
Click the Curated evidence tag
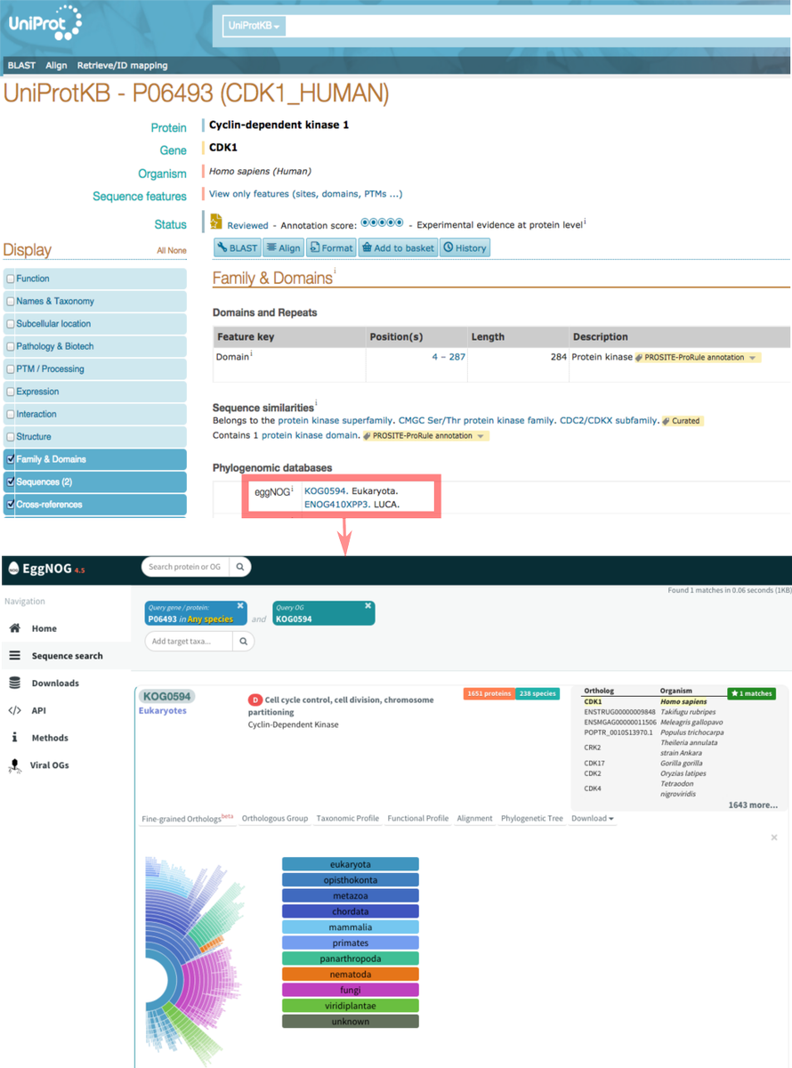(x=682, y=420)
